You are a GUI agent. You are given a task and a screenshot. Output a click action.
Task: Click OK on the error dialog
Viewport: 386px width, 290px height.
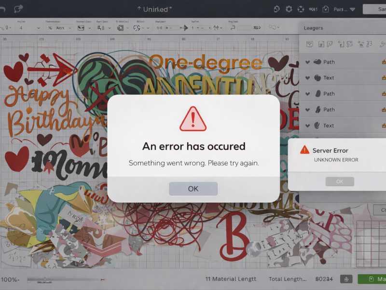pyautogui.click(x=193, y=188)
